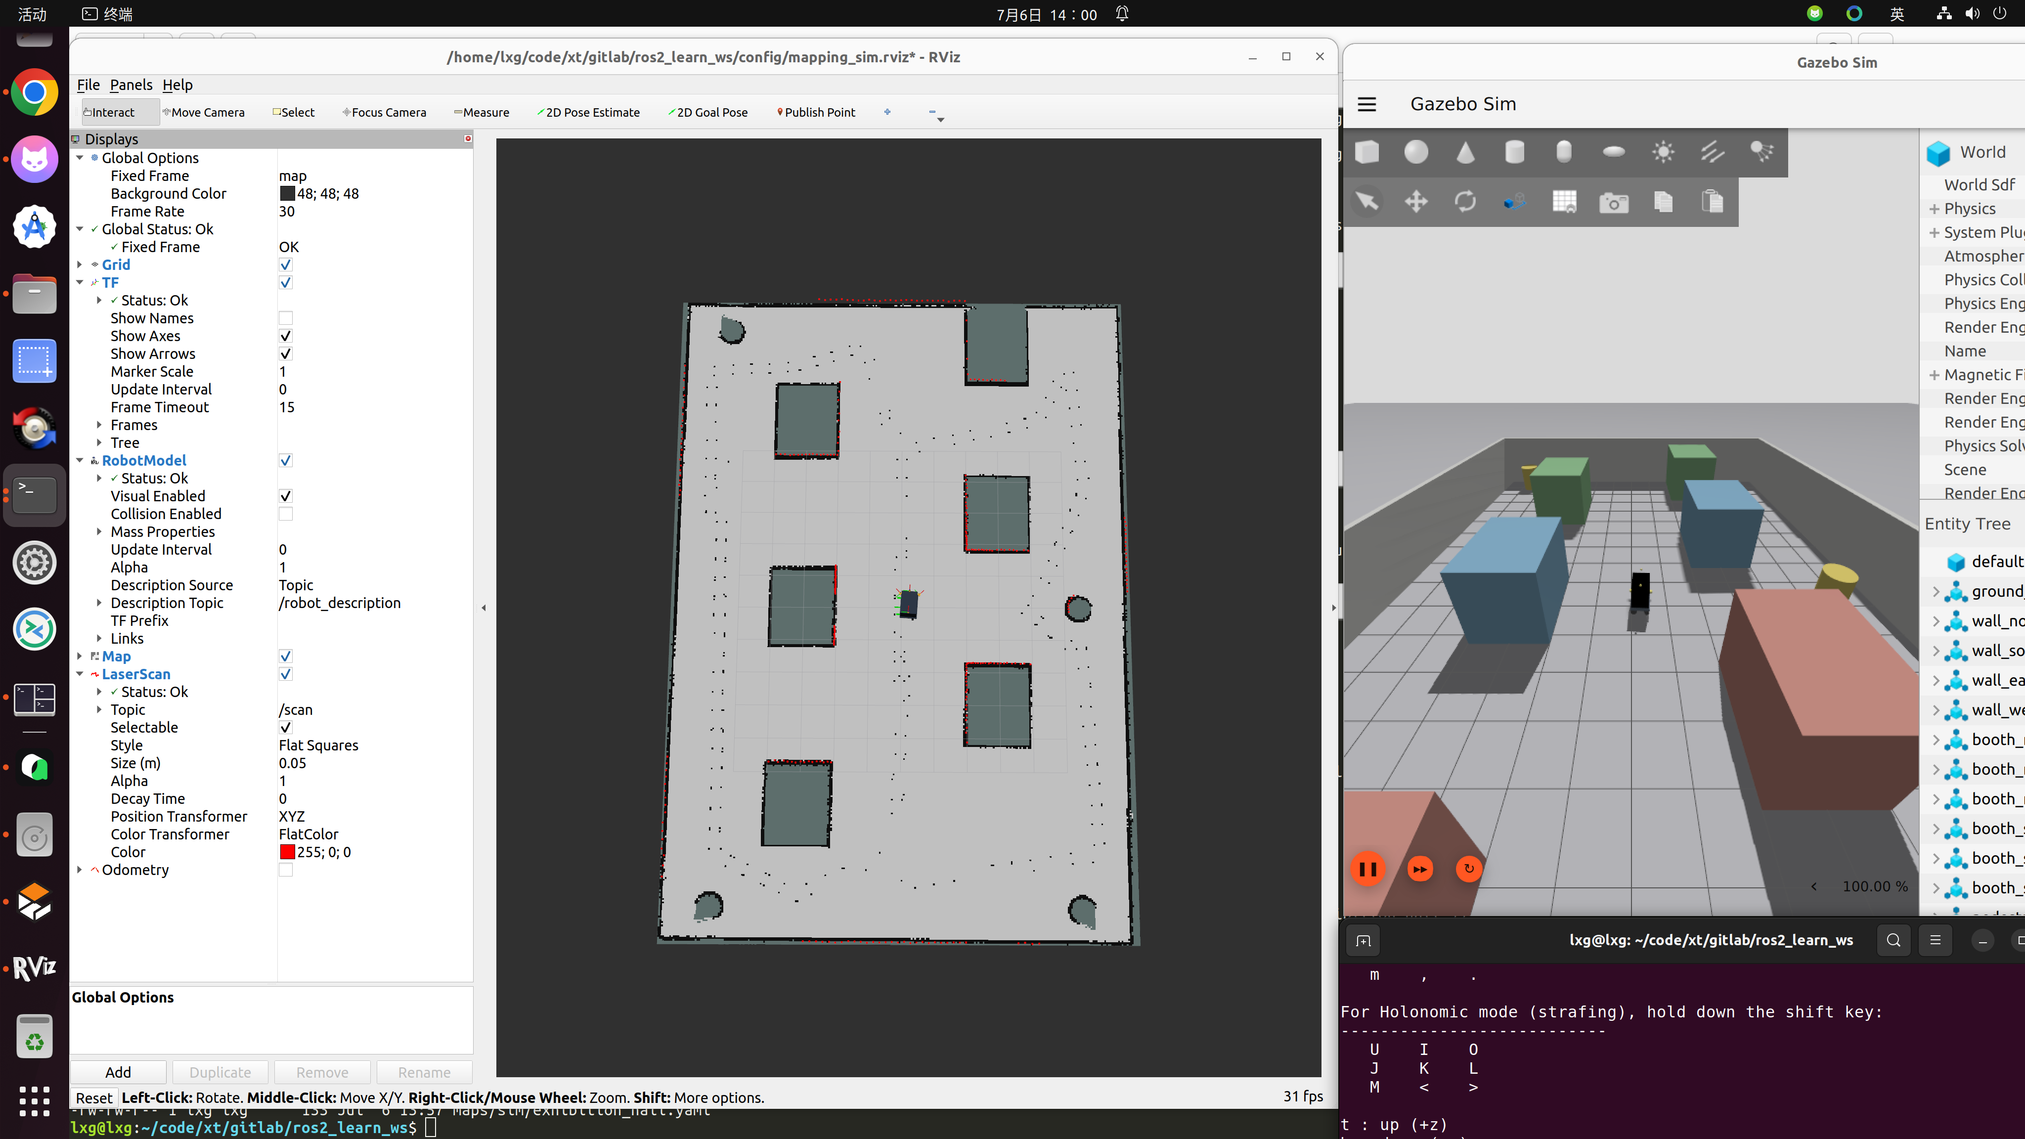Viewport: 2025px width, 1139px height.
Task: Enable TF Show Names checkbox
Action: click(285, 318)
